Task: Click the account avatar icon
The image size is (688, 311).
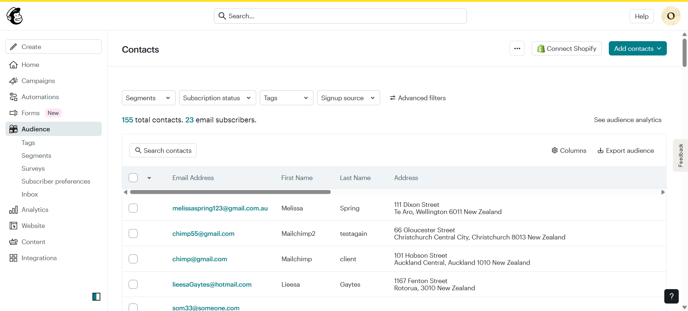Action: click(670, 16)
